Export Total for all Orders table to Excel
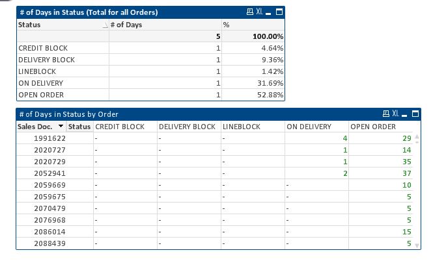Screen dimensions: 446x272 (x=259, y=12)
